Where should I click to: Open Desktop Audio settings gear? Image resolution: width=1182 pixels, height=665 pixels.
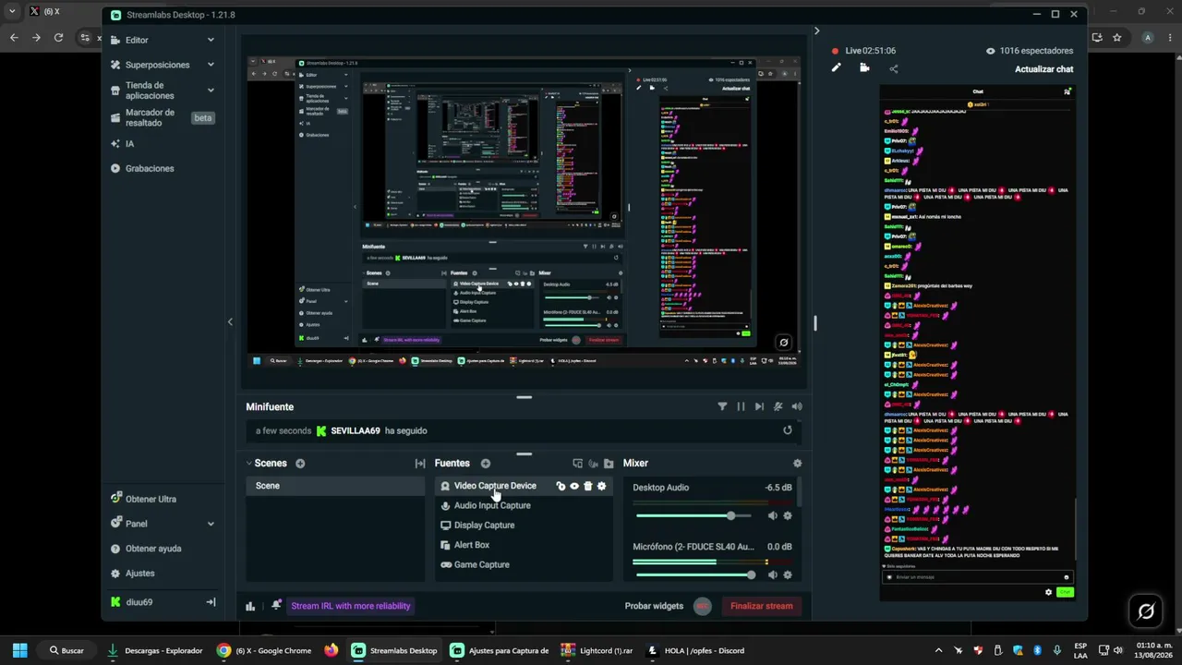pos(788,515)
